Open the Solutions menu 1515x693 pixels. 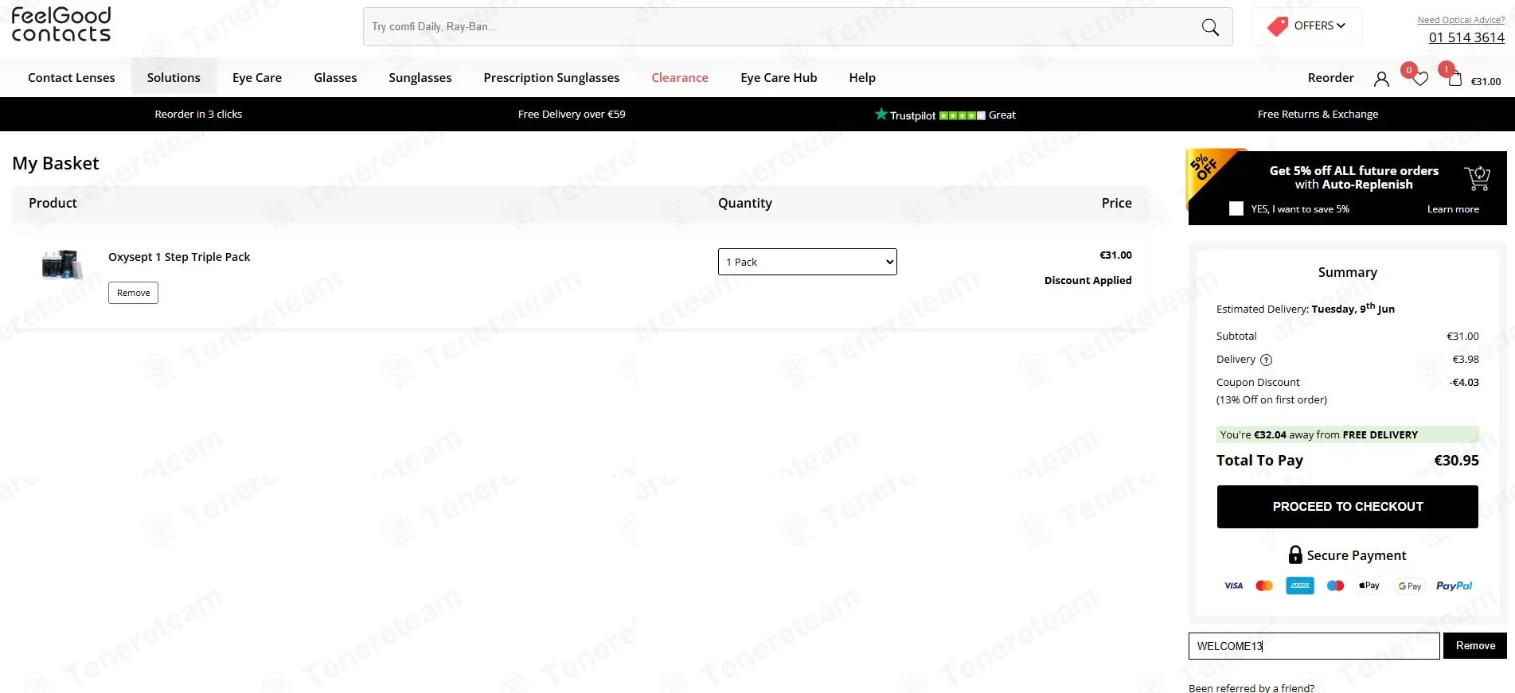click(174, 77)
